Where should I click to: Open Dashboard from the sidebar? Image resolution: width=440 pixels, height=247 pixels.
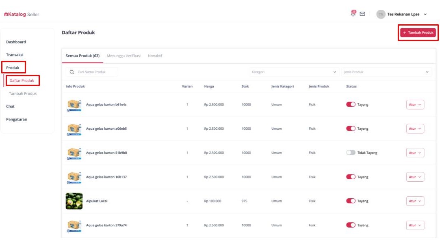(x=16, y=42)
